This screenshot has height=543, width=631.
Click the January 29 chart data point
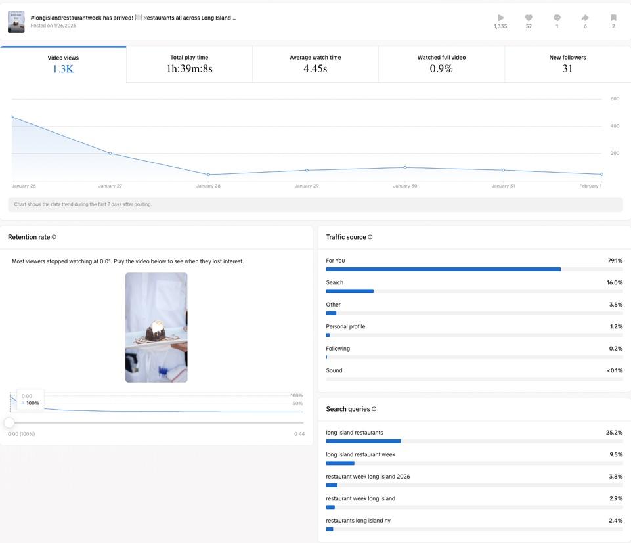pyautogui.click(x=307, y=170)
